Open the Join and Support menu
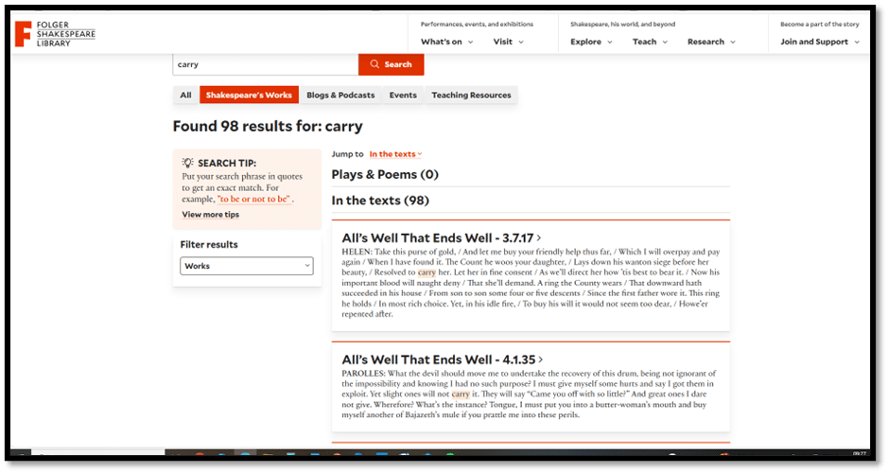 coord(819,42)
